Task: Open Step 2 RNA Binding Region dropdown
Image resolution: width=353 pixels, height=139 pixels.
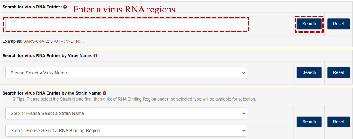Action: pyautogui.click(x=126, y=131)
